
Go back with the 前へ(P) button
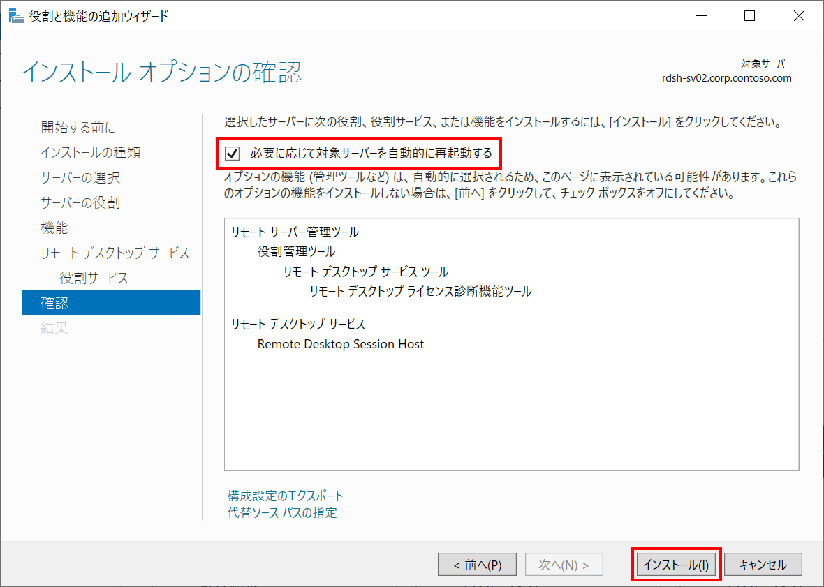tap(477, 564)
